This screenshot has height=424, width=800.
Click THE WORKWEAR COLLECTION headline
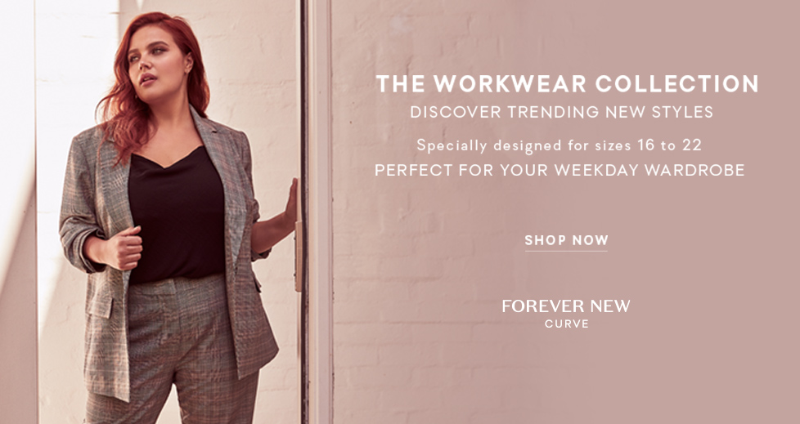[x=567, y=84]
